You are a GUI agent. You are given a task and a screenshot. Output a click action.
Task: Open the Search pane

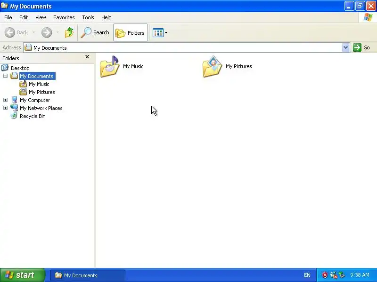coord(95,32)
